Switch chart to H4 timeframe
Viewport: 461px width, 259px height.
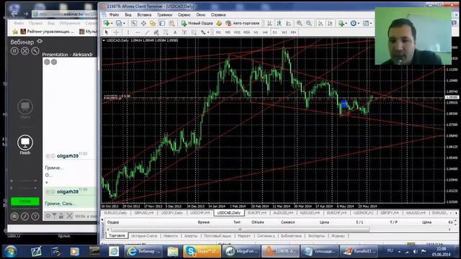pyautogui.click(x=265, y=32)
